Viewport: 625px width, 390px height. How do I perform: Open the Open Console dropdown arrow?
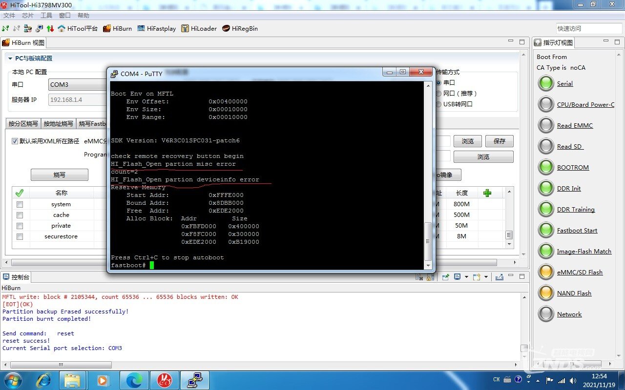pyautogui.click(x=486, y=277)
